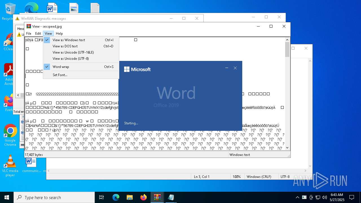
Task: Open the Word document icon on desktop top
Action: click(x=52, y=8)
